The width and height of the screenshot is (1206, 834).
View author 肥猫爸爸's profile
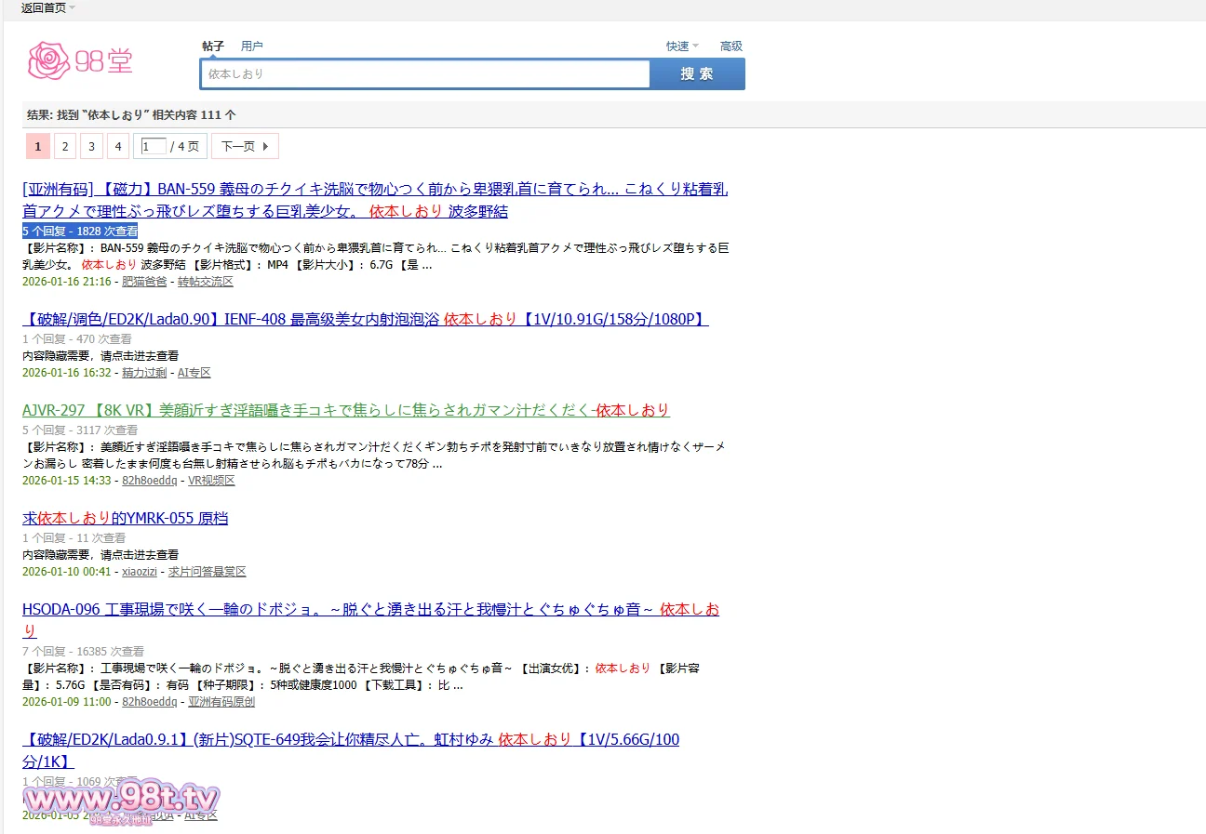tap(144, 282)
